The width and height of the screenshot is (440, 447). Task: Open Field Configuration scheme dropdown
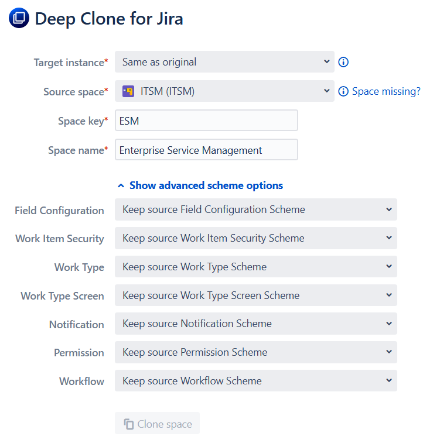pyautogui.click(x=256, y=209)
